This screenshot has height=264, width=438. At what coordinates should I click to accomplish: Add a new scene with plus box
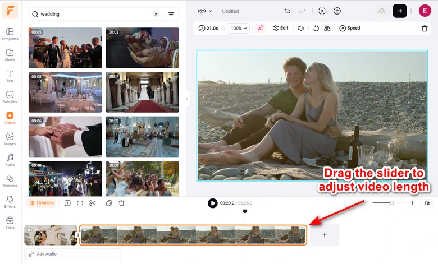(x=325, y=235)
